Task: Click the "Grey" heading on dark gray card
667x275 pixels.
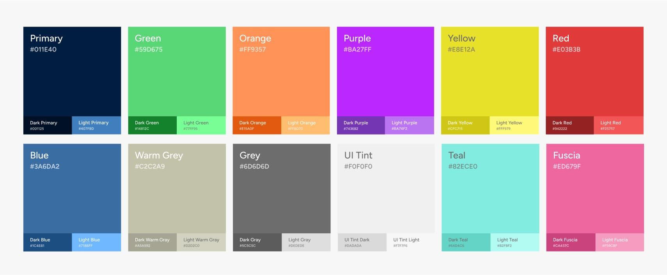Action: coord(250,156)
